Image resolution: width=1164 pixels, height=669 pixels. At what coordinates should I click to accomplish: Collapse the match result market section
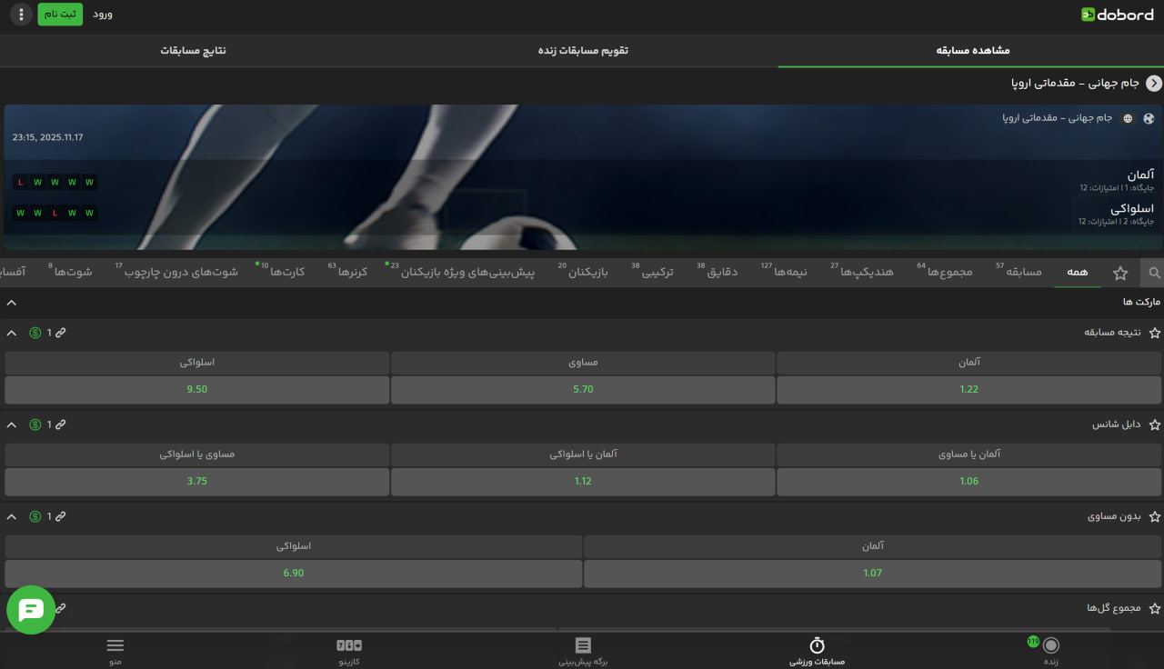coord(12,333)
